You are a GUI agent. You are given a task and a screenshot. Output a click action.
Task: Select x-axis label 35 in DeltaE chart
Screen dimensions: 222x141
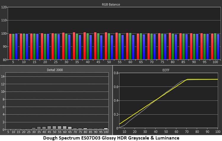(x=39, y=132)
